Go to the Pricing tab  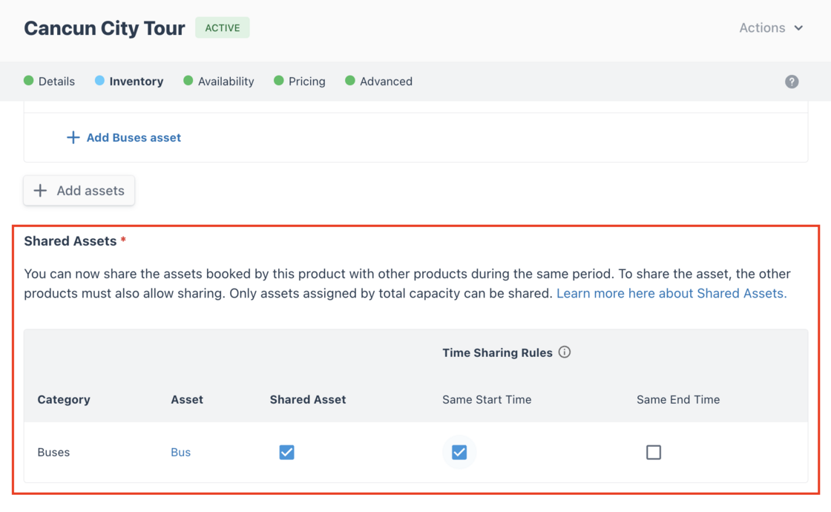(300, 81)
